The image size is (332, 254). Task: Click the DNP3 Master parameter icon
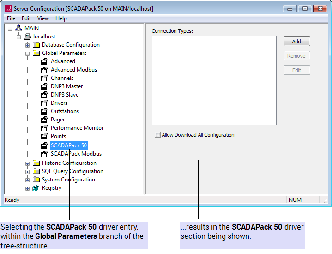(45, 86)
